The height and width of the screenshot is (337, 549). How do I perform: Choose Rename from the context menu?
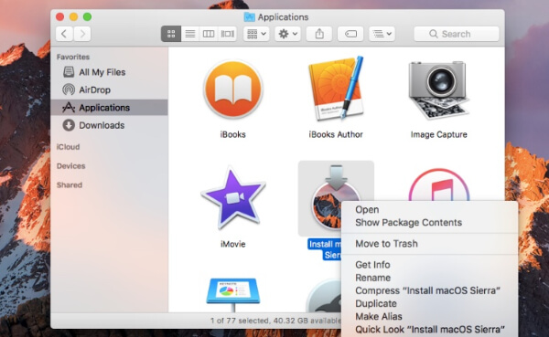[x=430, y=278]
